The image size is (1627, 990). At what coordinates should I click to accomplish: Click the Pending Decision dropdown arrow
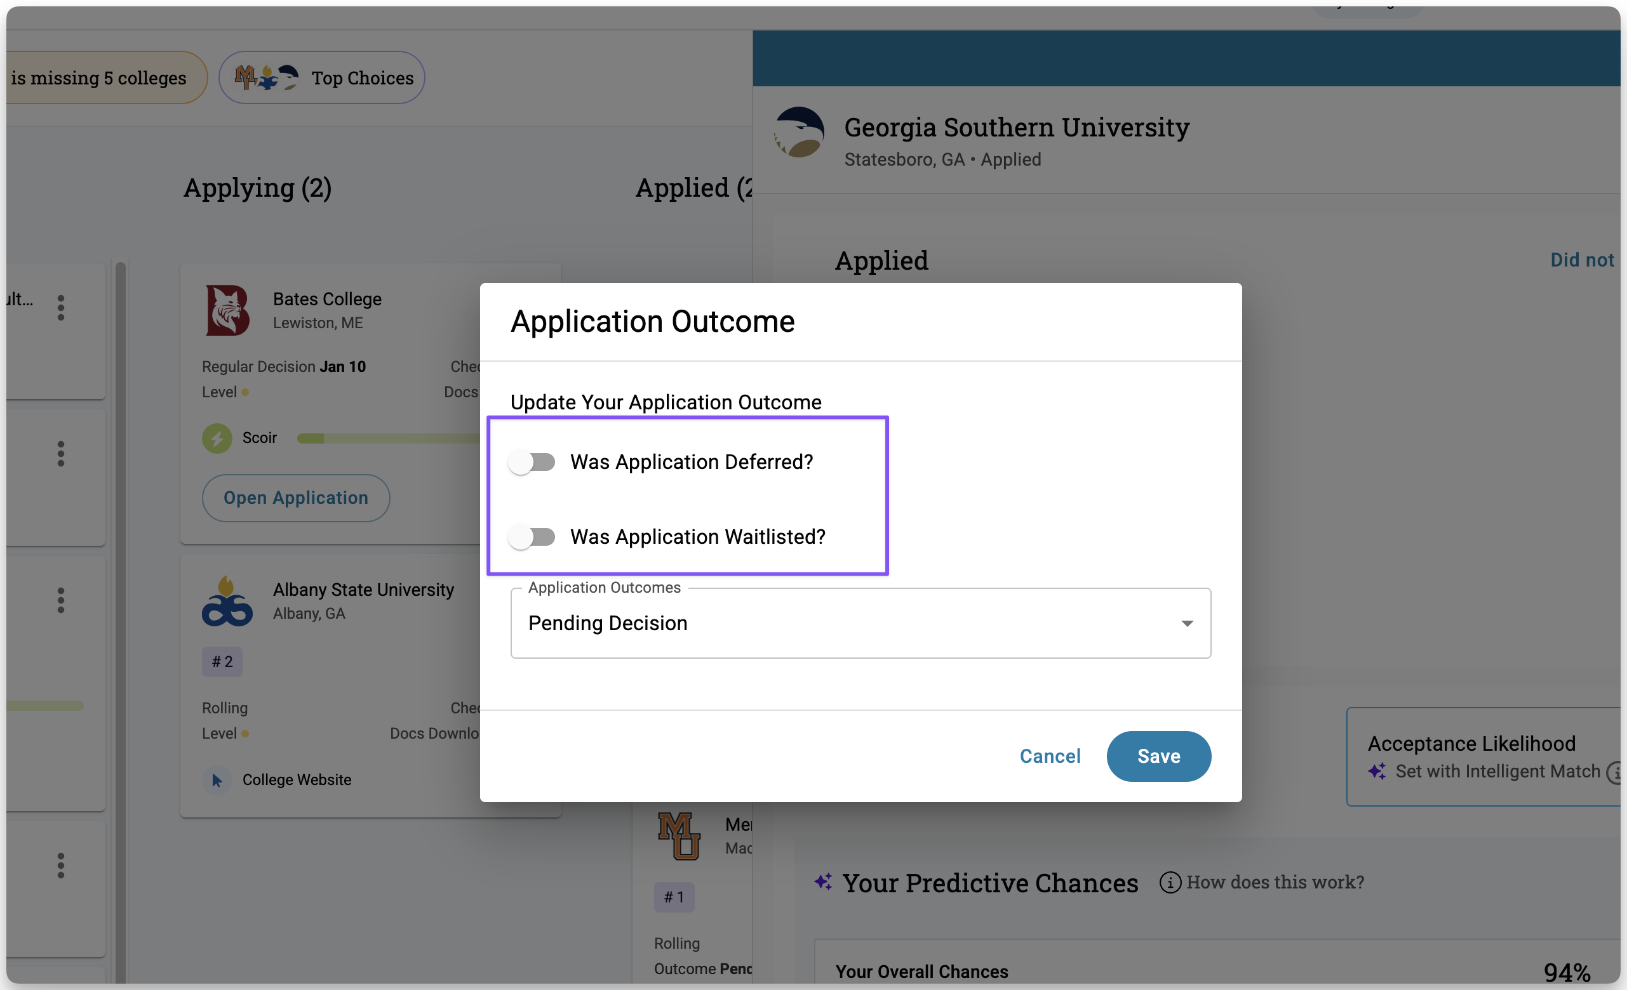[1186, 624]
